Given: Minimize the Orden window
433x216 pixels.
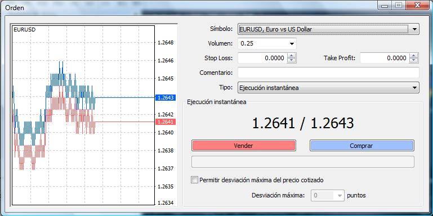Looking at the screenshot, I should (x=385, y=6).
